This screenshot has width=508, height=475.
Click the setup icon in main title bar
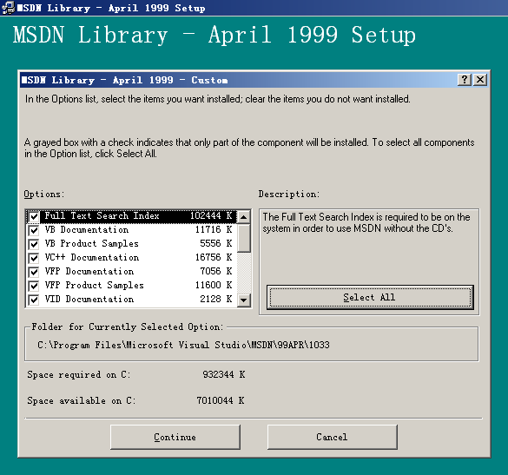pyautogui.click(x=8, y=8)
